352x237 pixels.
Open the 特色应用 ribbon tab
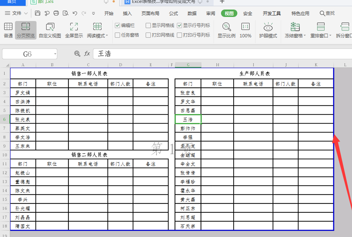tap(300, 13)
